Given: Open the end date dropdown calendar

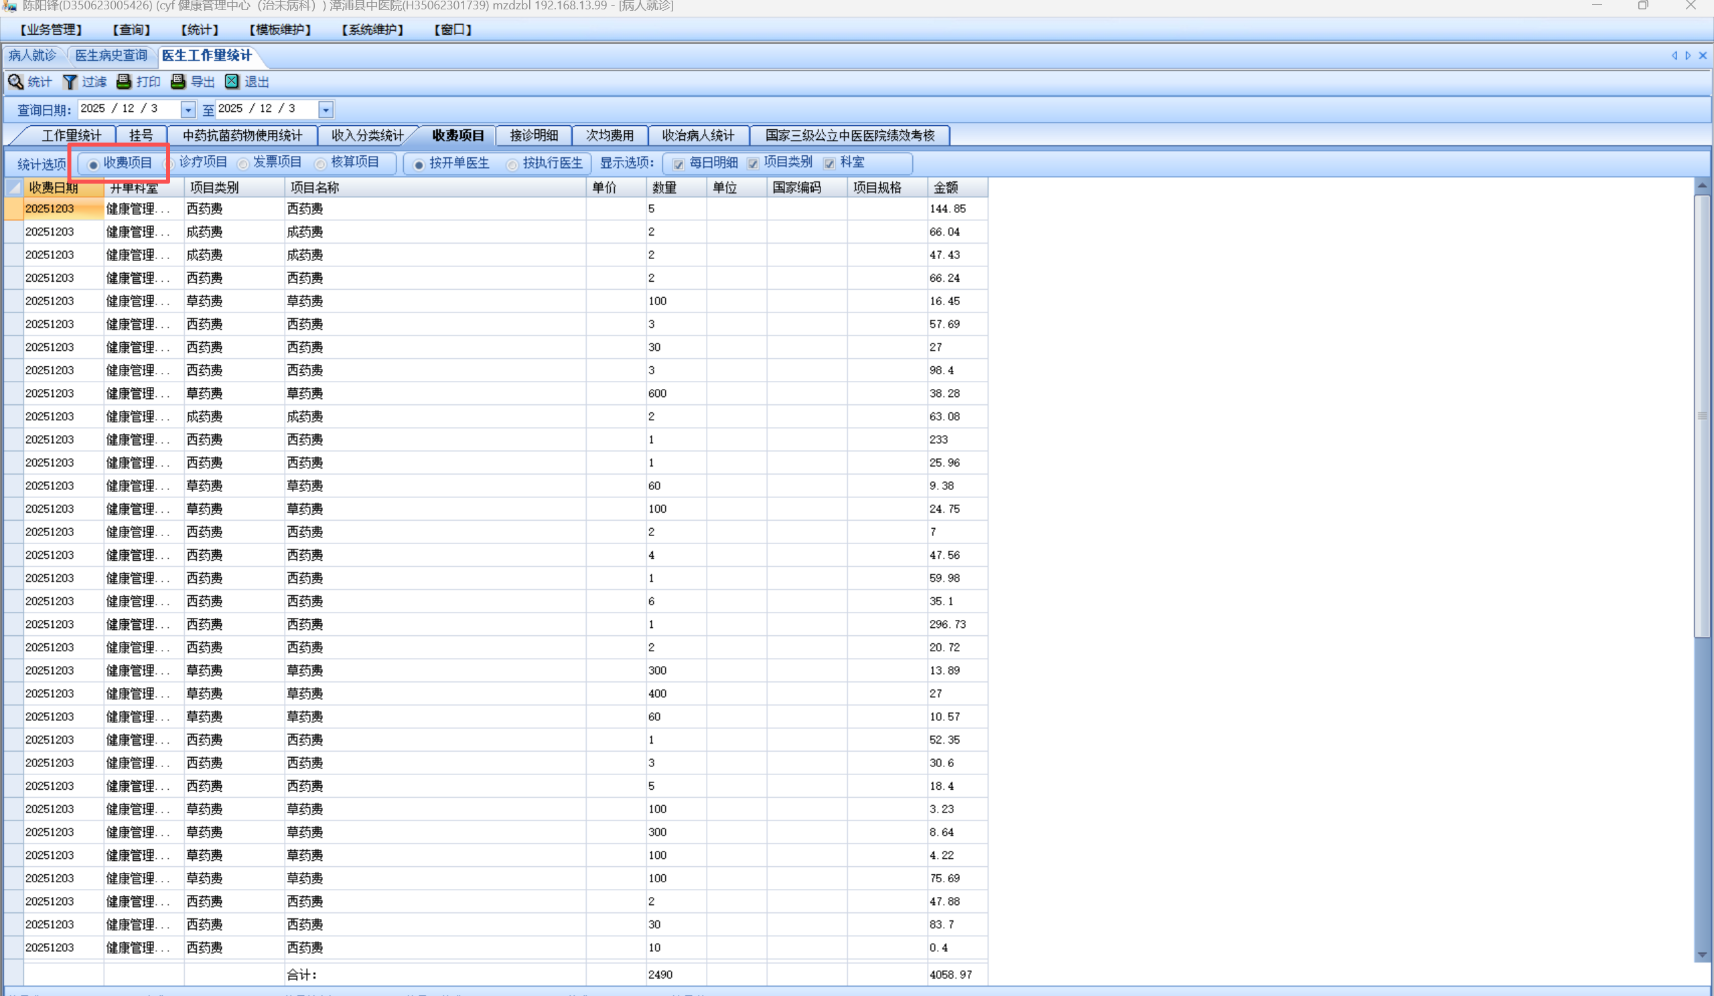Looking at the screenshot, I should click(326, 110).
